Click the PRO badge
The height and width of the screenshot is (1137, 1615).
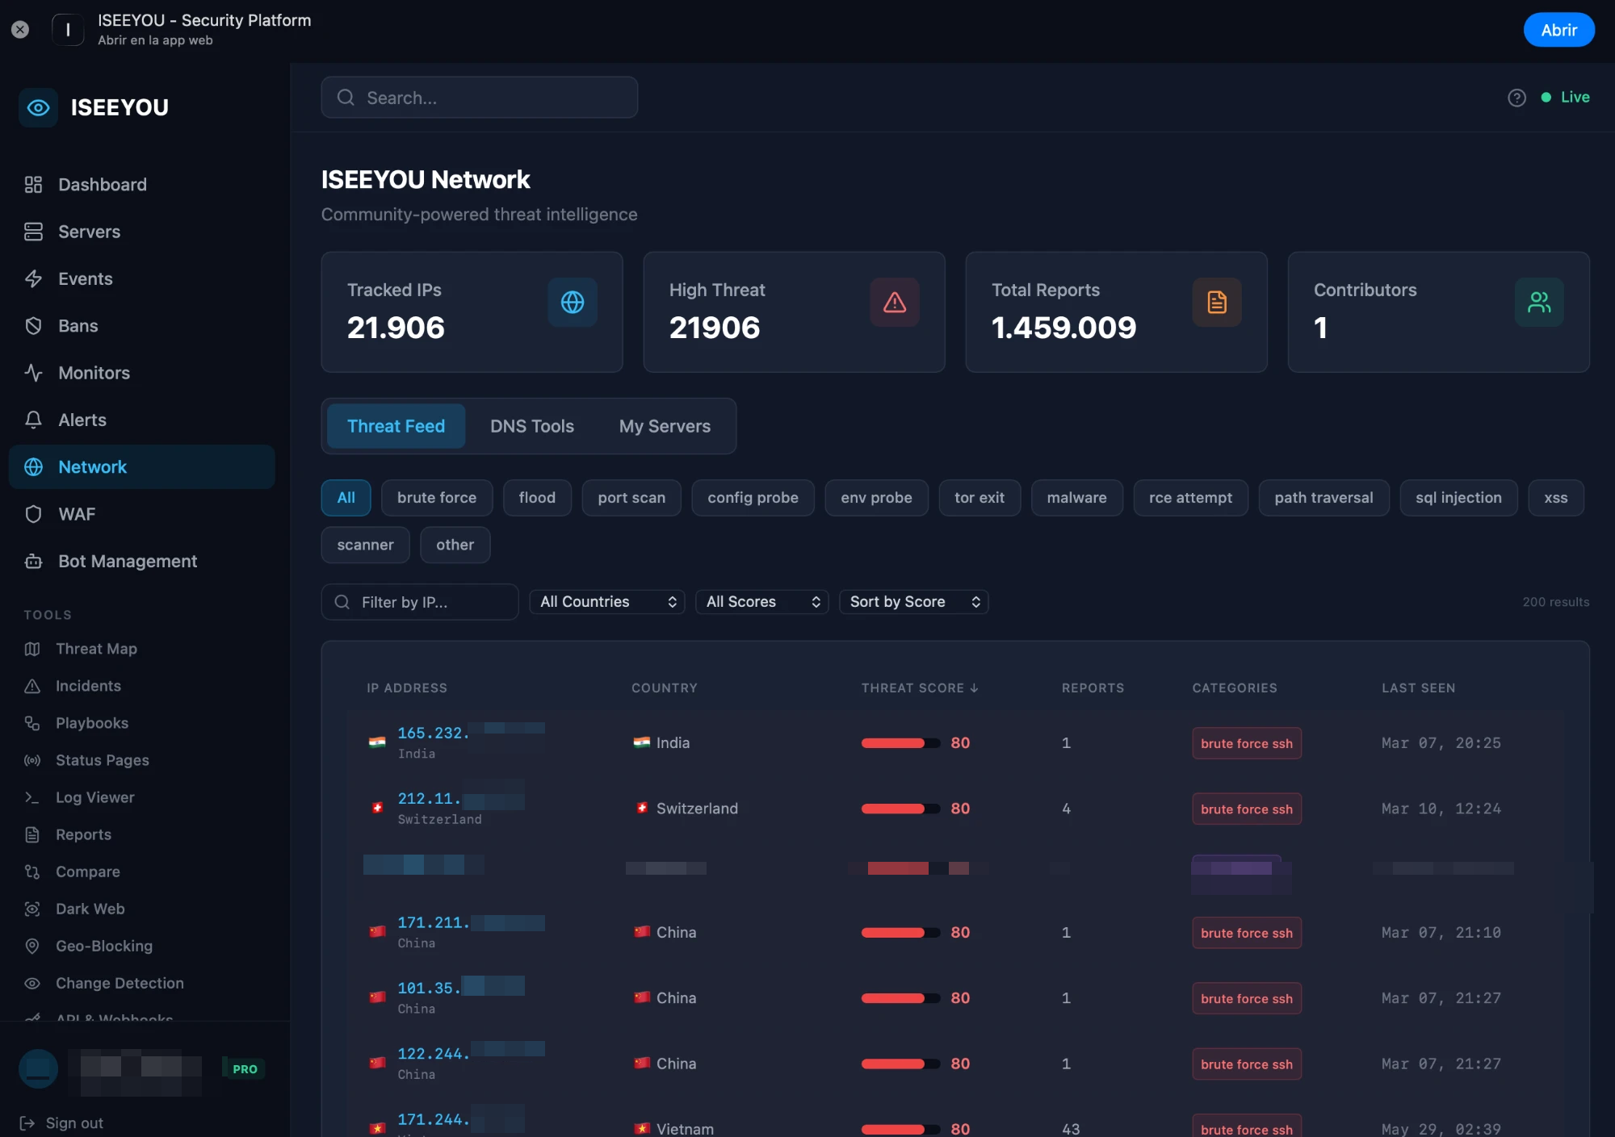[245, 1069]
